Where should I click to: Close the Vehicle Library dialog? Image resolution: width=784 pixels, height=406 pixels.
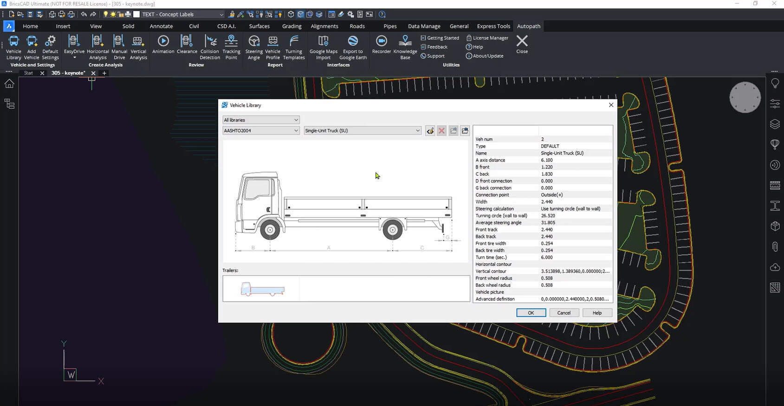611,105
